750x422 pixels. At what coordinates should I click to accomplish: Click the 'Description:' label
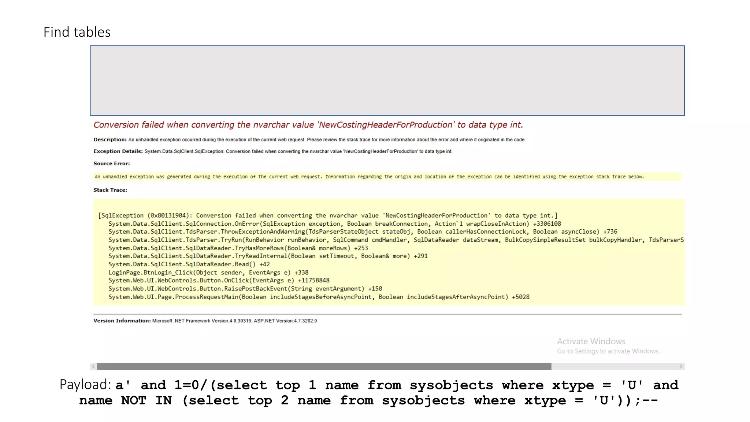coord(110,140)
